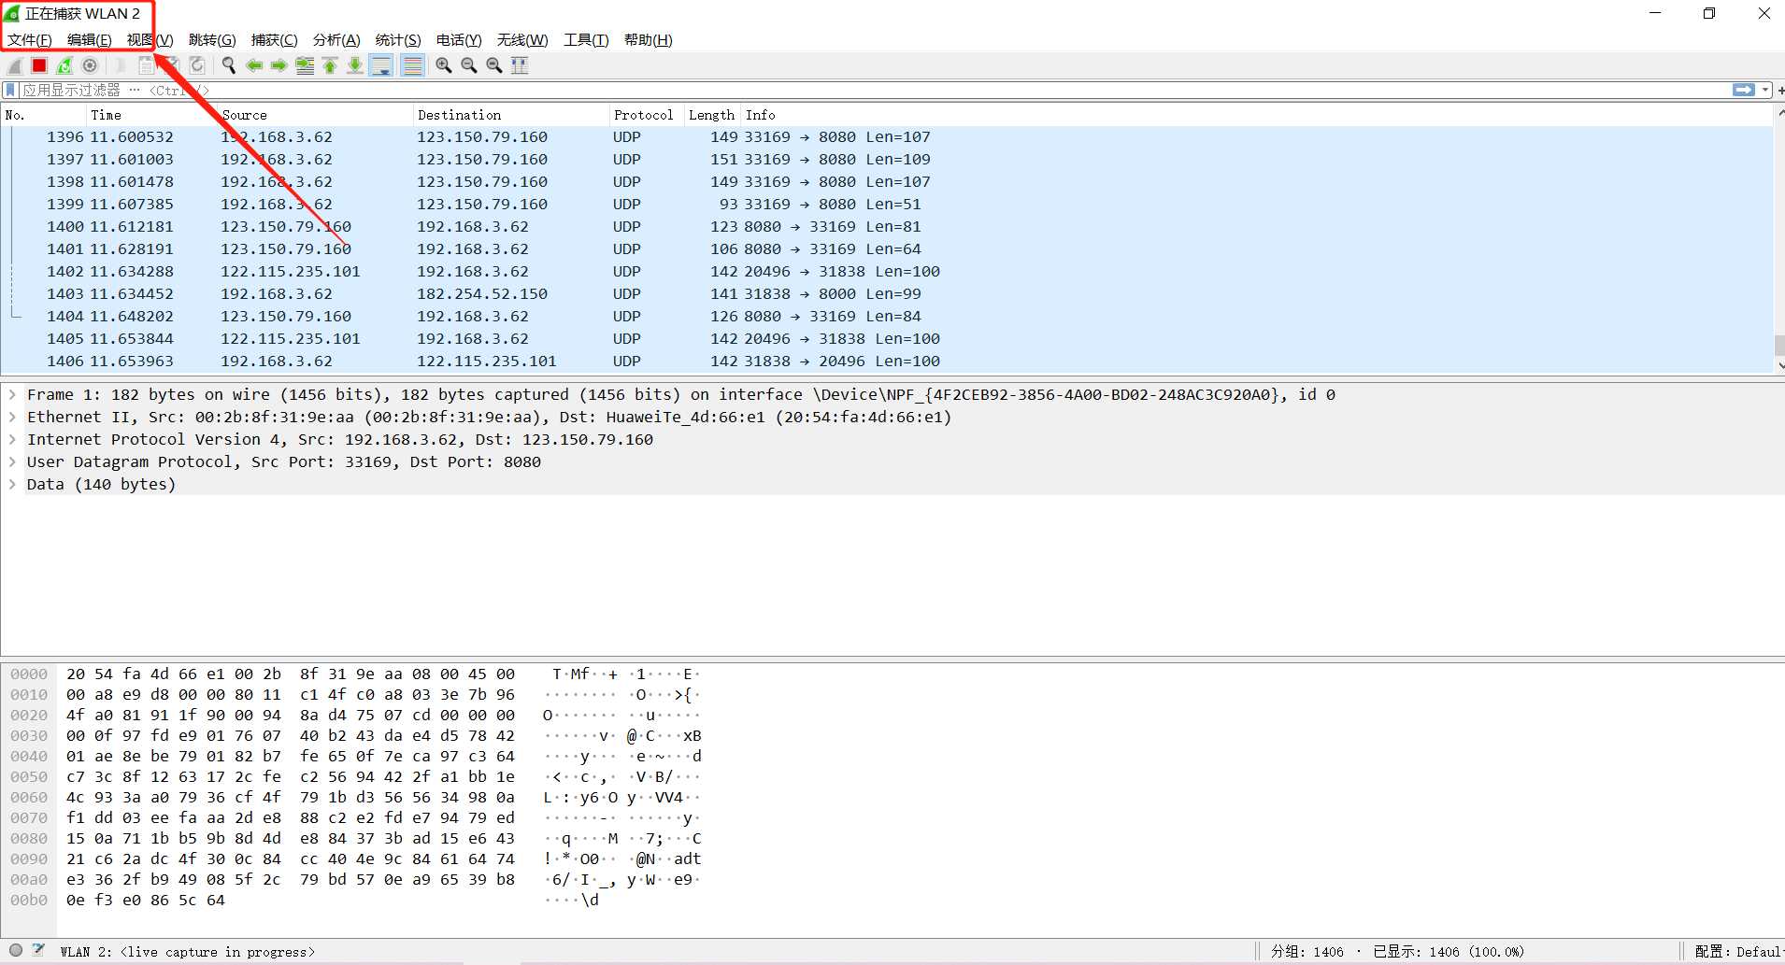Expand User Datagram Protocol node
The width and height of the screenshot is (1785, 965).
[12, 461]
